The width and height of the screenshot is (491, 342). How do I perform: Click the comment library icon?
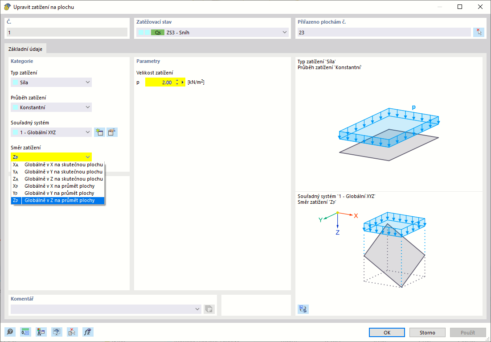tap(209, 309)
